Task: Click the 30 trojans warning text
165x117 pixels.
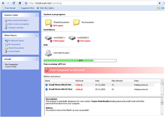Action: (x=58, y=26)
